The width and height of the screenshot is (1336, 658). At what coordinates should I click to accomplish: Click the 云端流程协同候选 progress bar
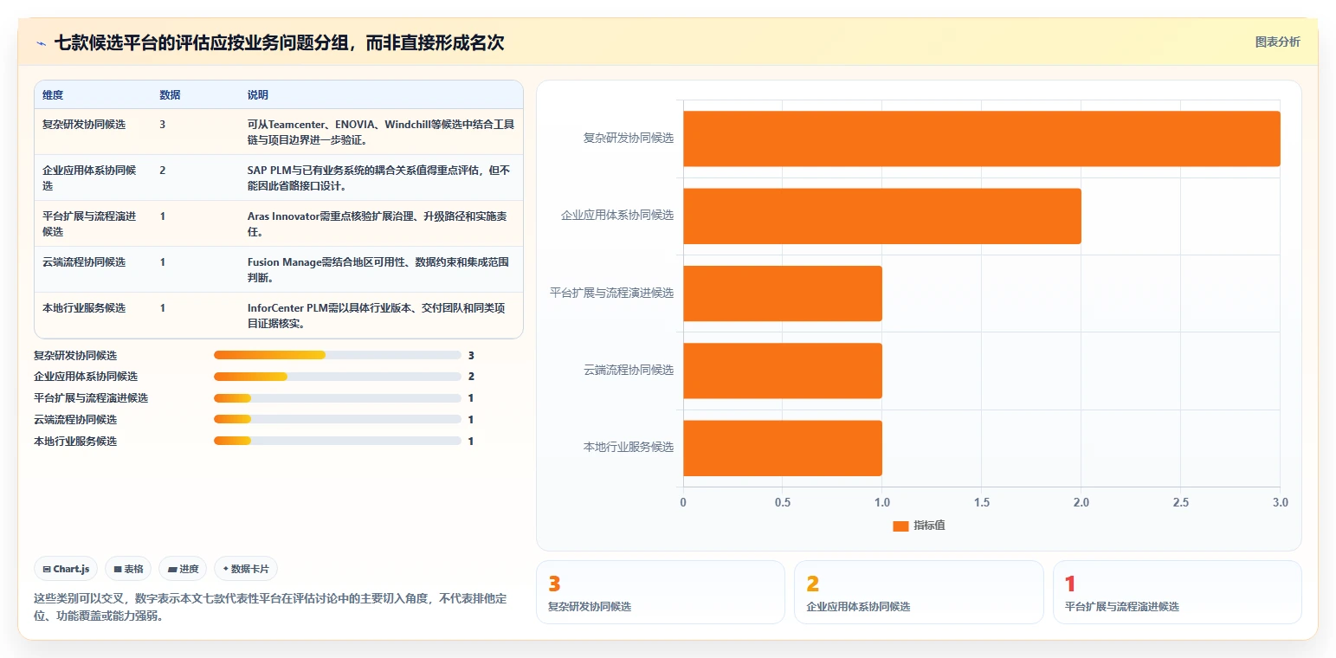(x=338, y=419)
